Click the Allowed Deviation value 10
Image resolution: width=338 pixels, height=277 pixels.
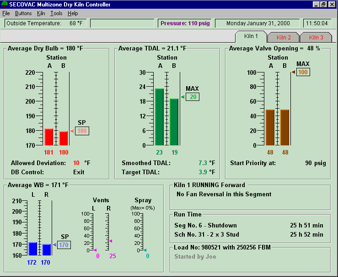click(x=76, y=163)
